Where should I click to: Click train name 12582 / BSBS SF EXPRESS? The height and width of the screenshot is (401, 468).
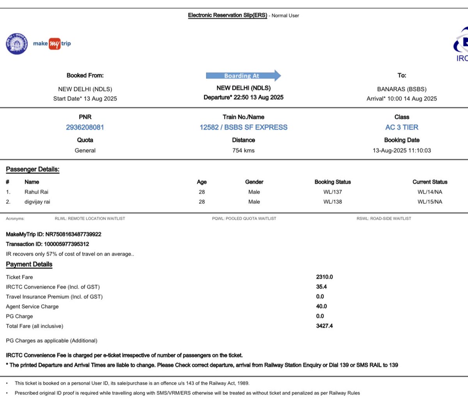point(243,127)
